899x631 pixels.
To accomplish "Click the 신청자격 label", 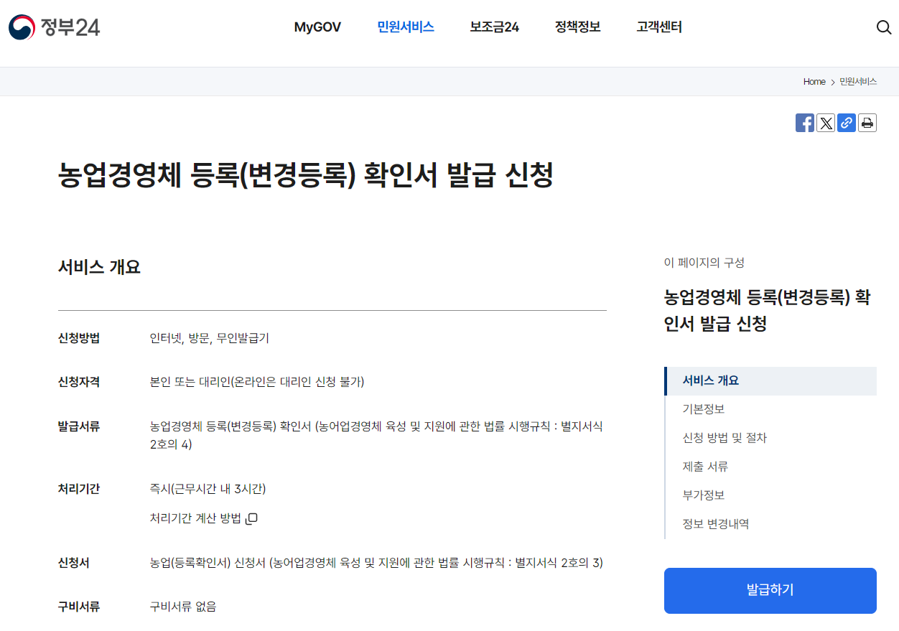I will [x=79, y=382].
